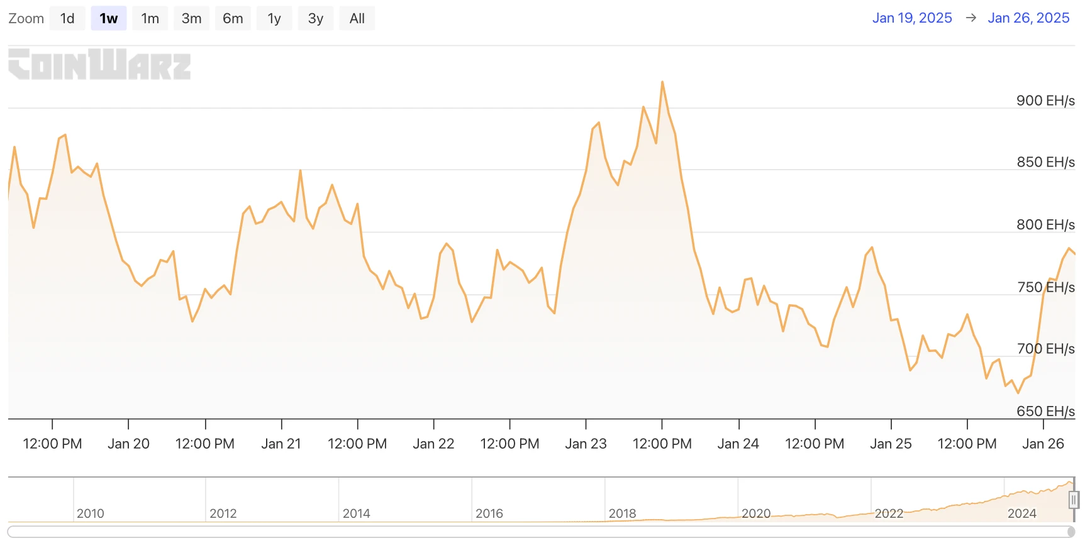Select the 1d zoom range
1085x543 pixels.
[67, 18]
